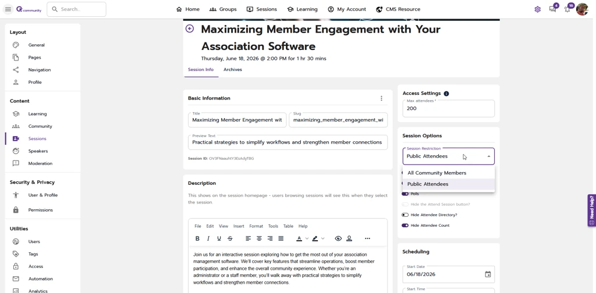Viewport: 596px width, 293px height.
Task: Enable the Hide Attendee Directory toggle
Action: [405, 215]
